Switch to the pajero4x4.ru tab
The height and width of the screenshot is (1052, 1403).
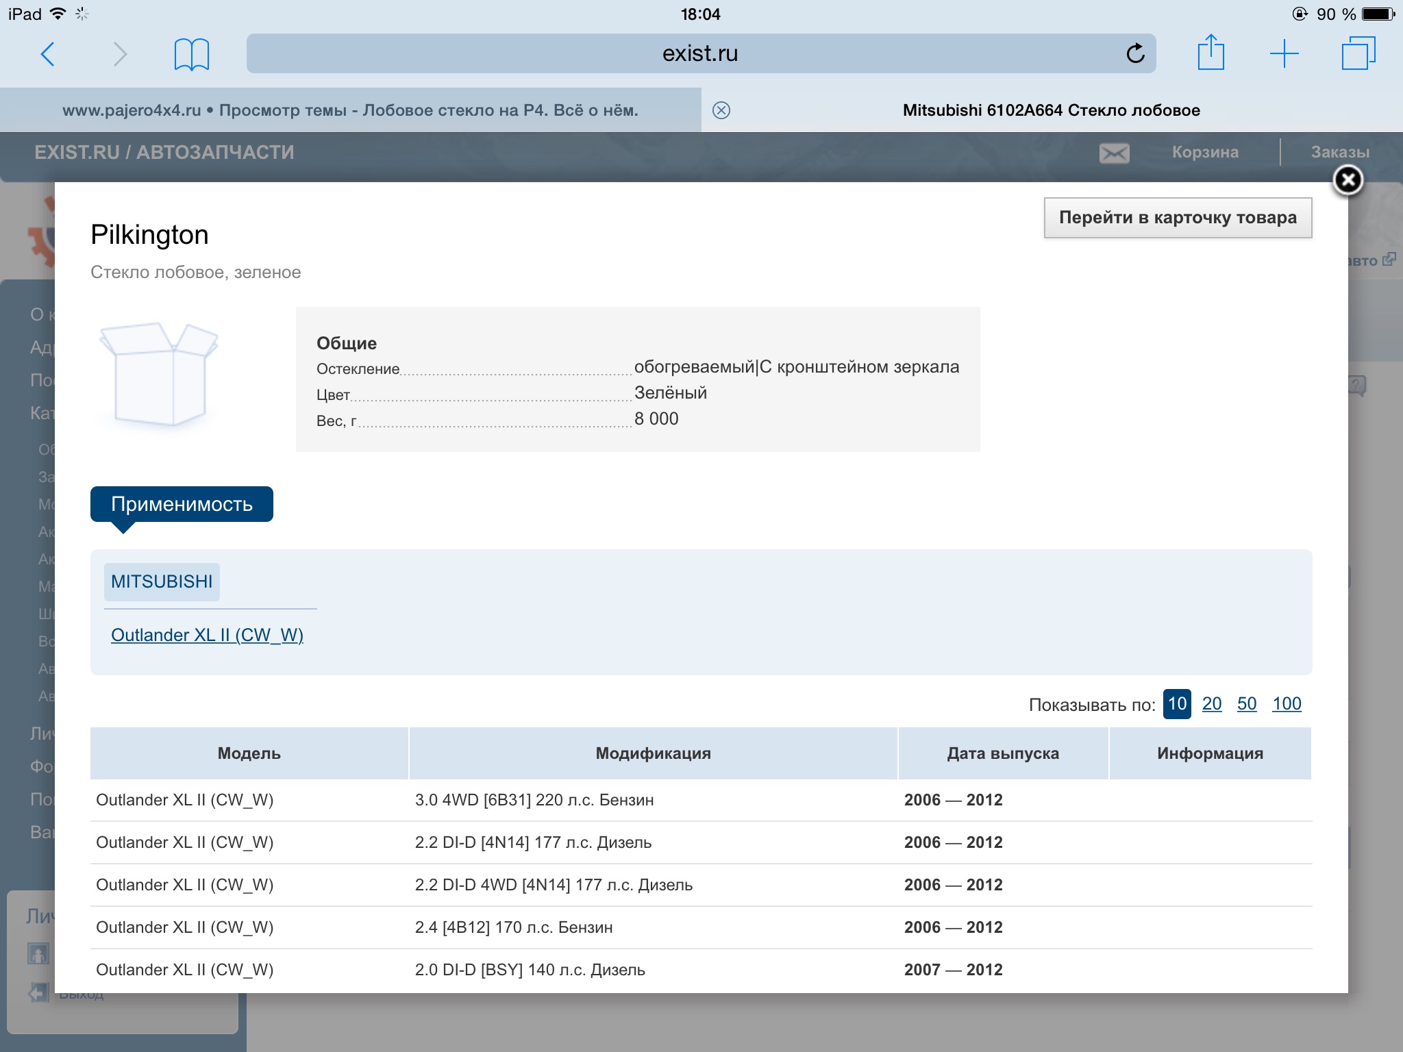tap(350, 110)
